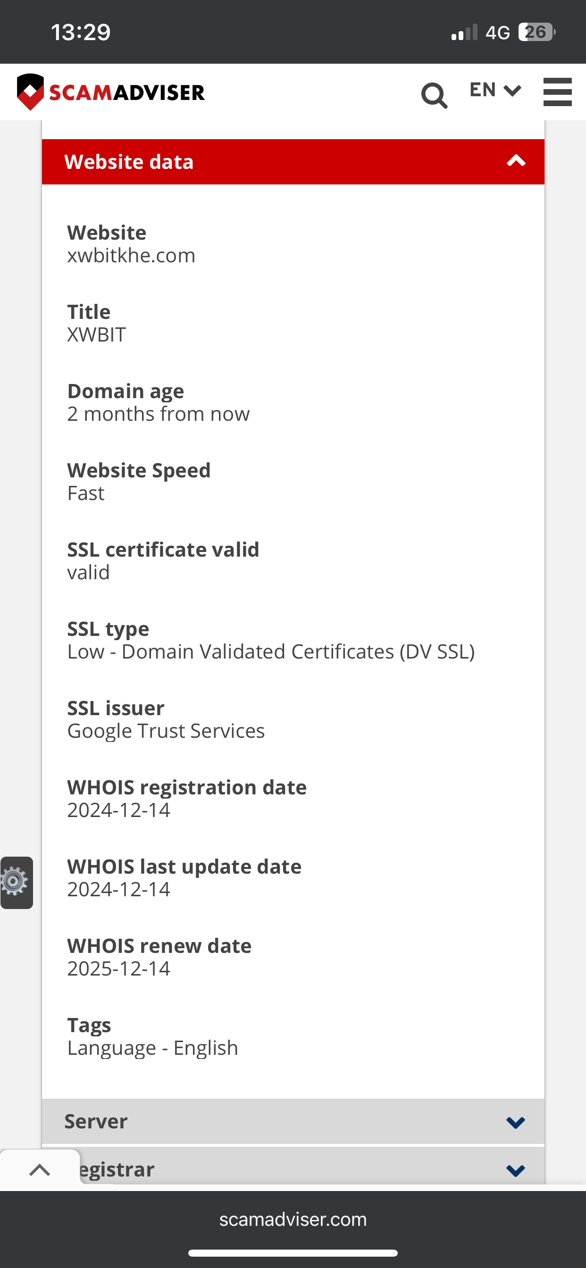586x1268 pixels.
Task: Collapse the Website data section
Action: (x=516, y=161)
